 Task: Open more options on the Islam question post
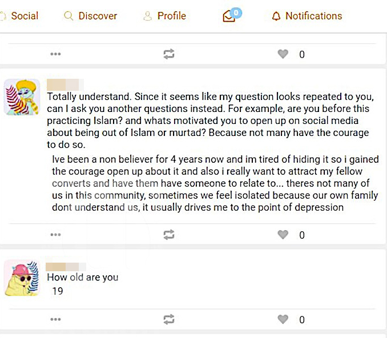pyautogui.click(x=55, y=235)
